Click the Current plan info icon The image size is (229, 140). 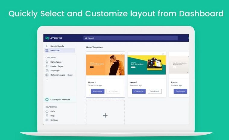tap(47, 100)
